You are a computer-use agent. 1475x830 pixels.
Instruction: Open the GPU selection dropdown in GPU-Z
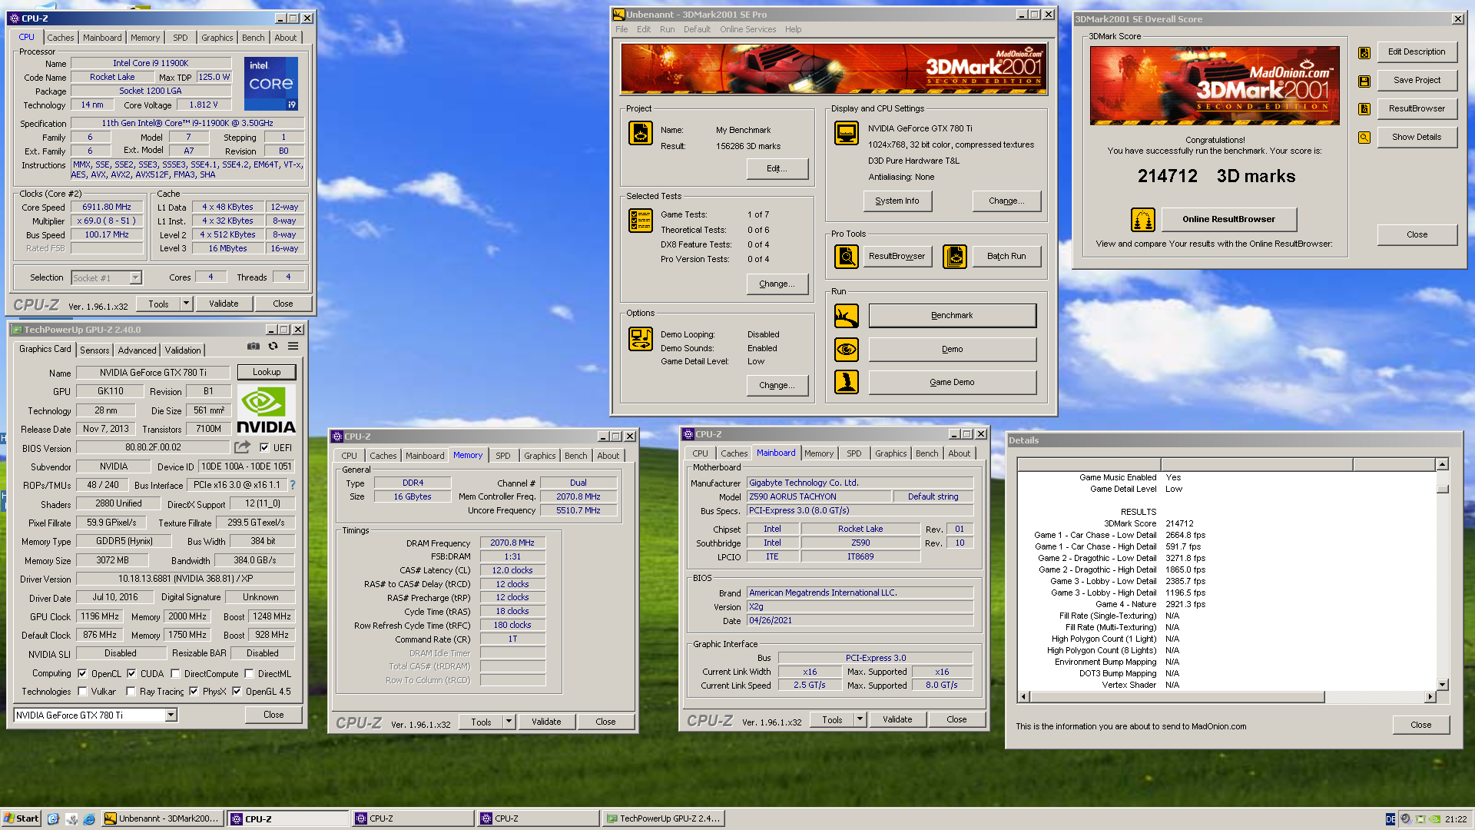171,715
